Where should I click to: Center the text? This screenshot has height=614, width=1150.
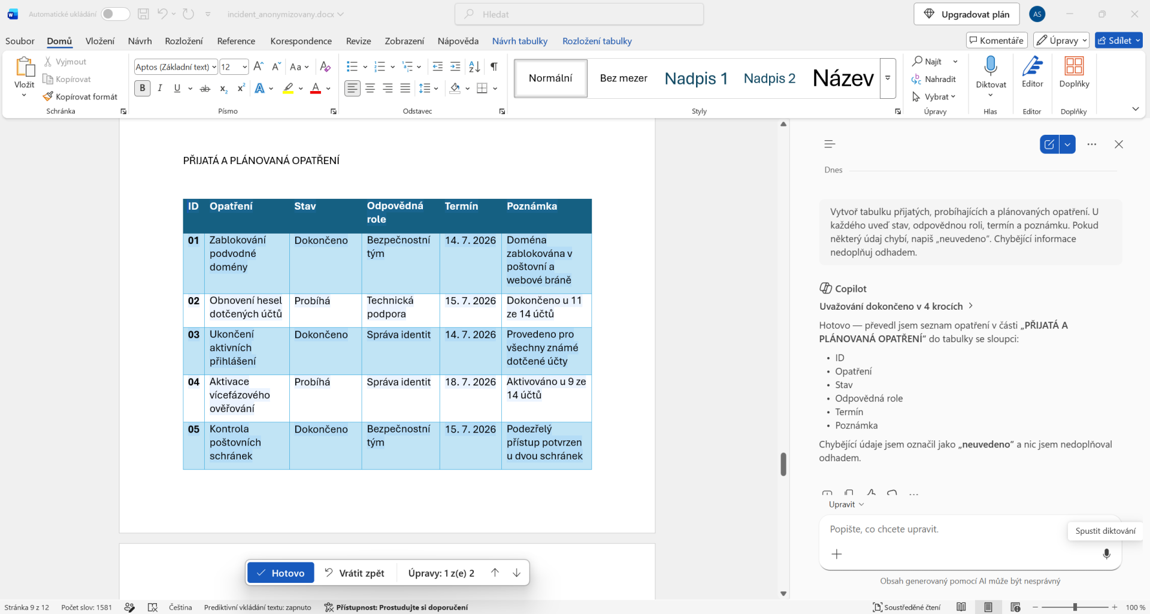pyautogui.click(x=370, y=89)
